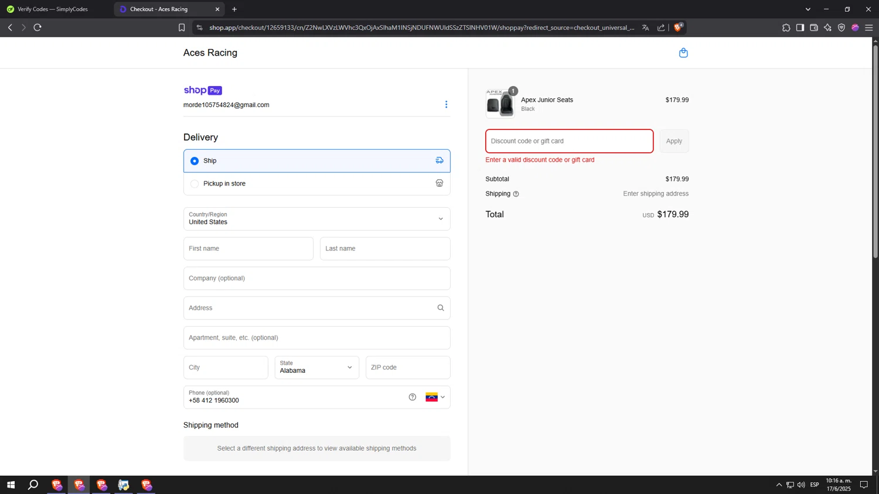Screen dimensions: 879x494
Task: Click the Apex Junior Seats product thumbnail
Action: pyautogui.click(x=500, y=104)
